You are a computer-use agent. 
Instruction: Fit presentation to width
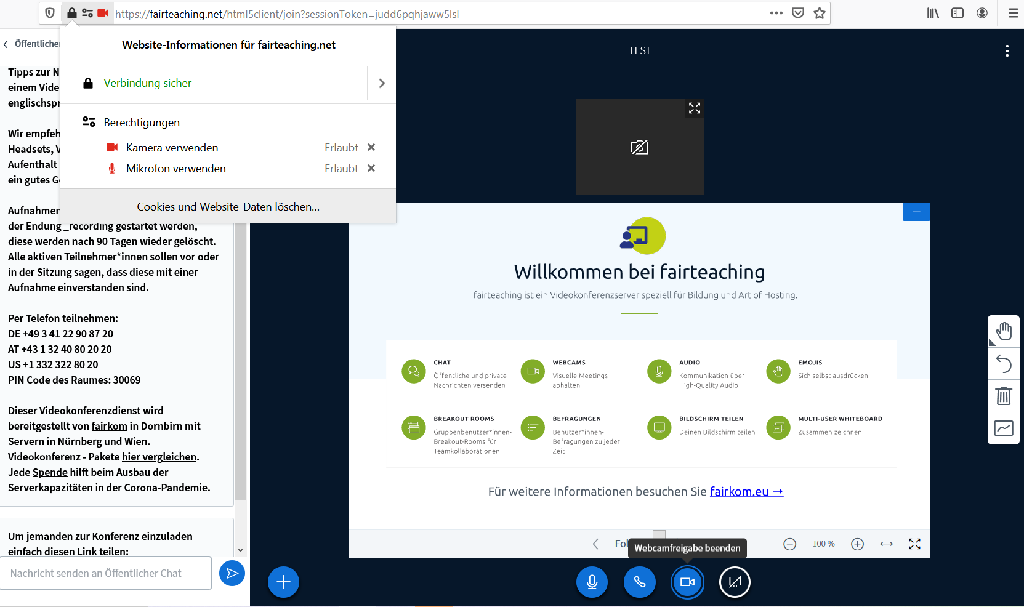pos(887,544)
